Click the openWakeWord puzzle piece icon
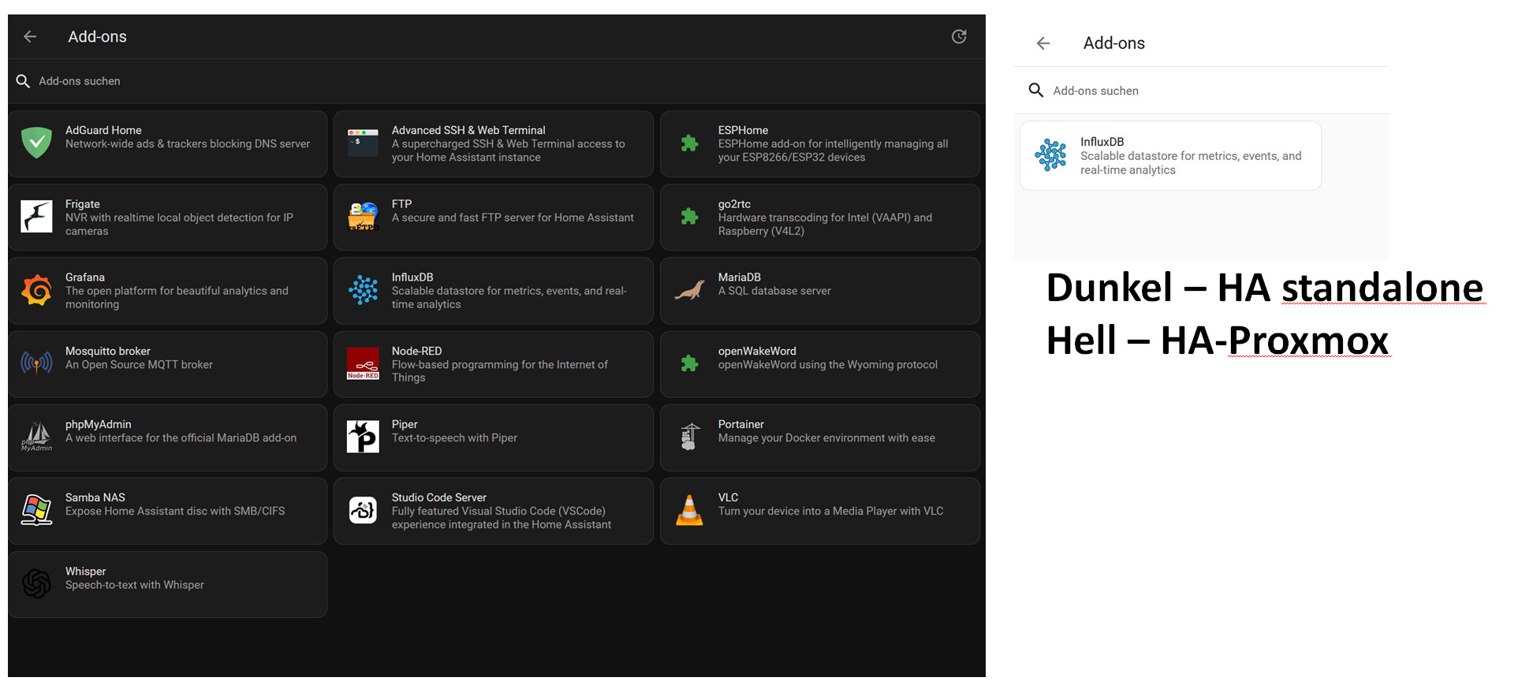Viewport: 1518px width, 696px height. pos(689,363)
